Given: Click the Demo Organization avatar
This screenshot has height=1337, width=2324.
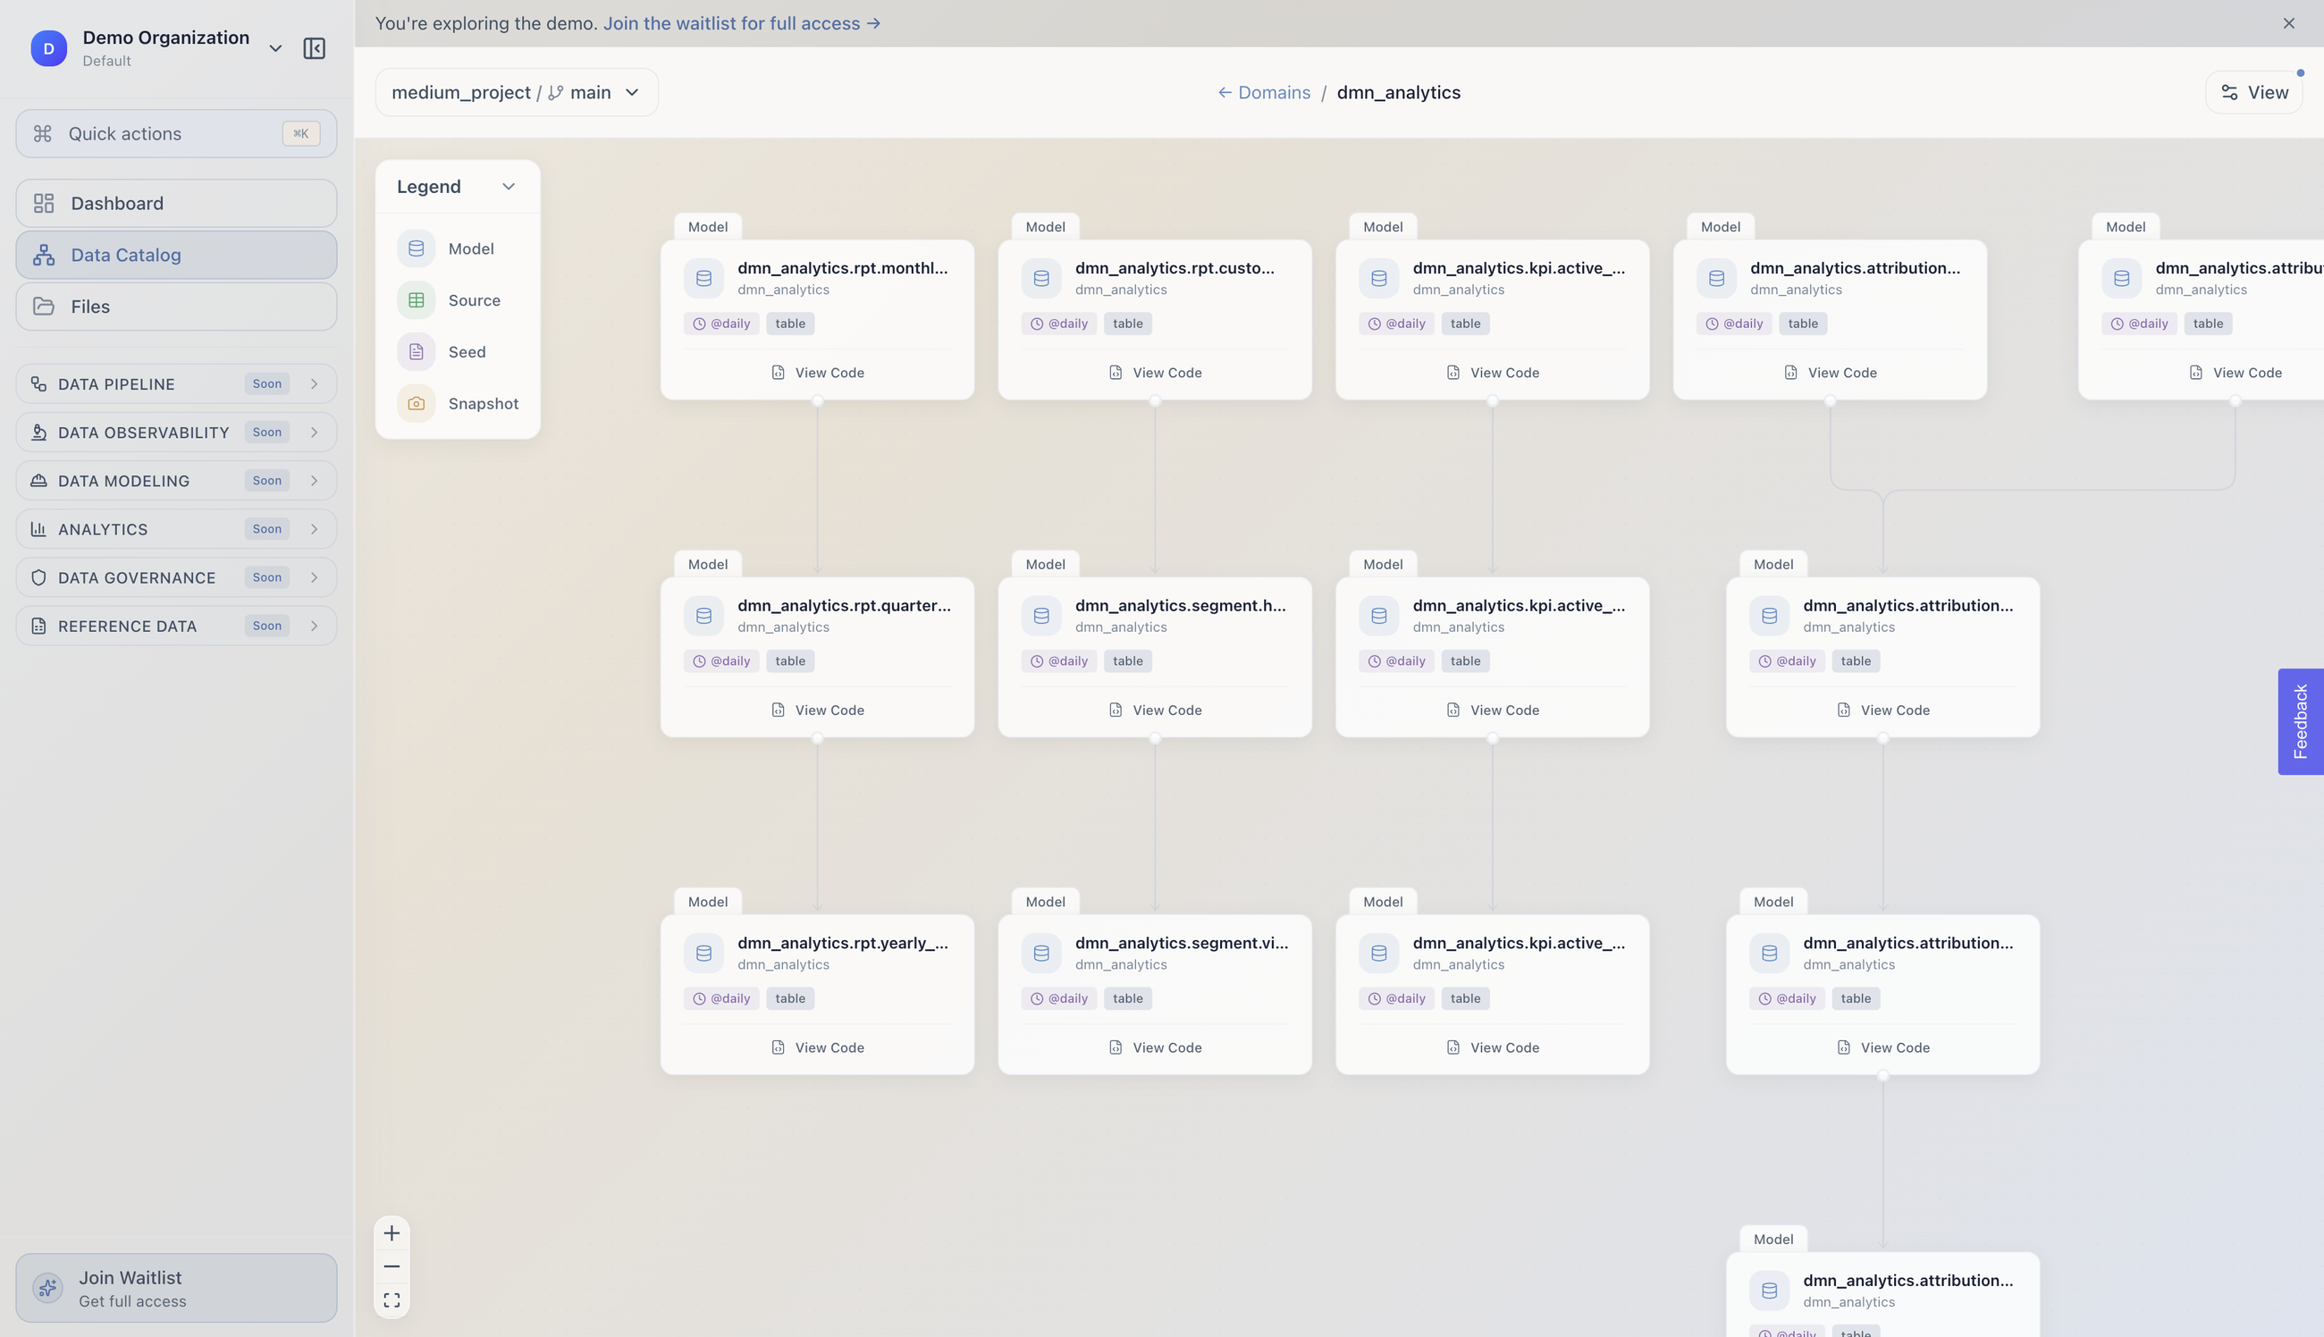Looking at the screenshot, I should point(48,47).
